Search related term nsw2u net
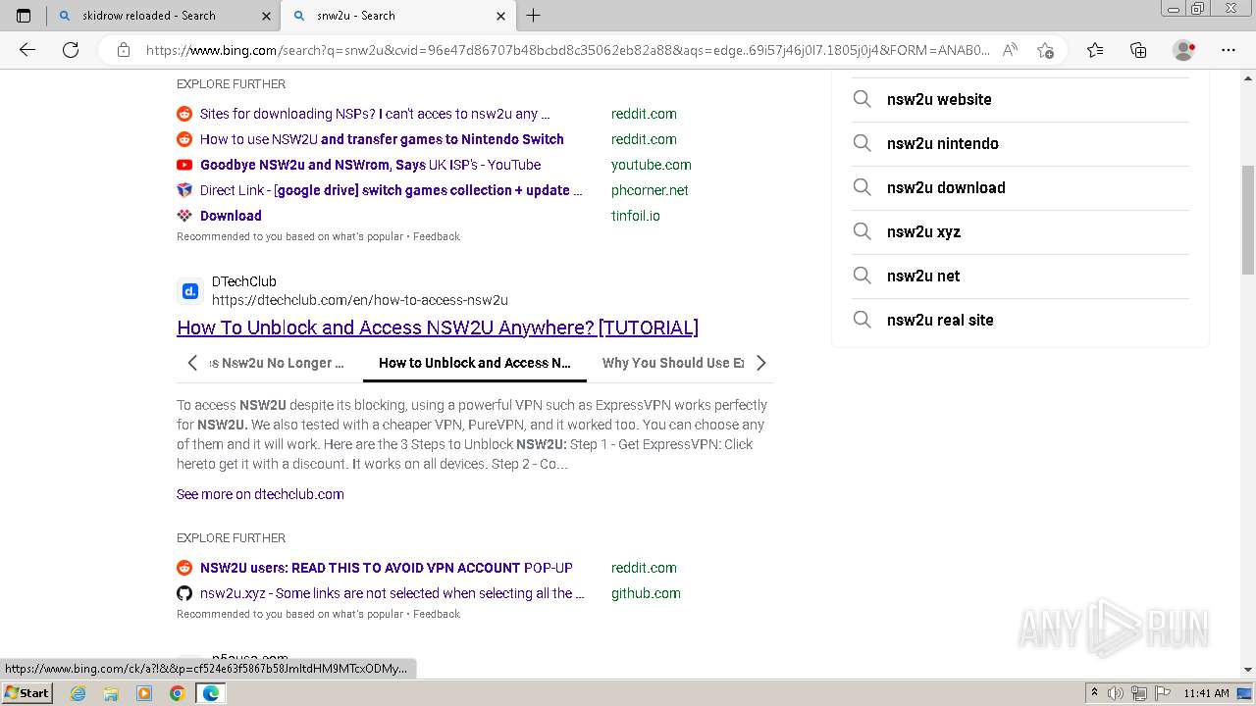This screenshot has width=1256, height=706. [x=923, y=276]
